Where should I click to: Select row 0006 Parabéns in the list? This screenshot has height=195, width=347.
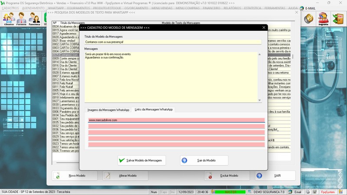coord(65,112)
